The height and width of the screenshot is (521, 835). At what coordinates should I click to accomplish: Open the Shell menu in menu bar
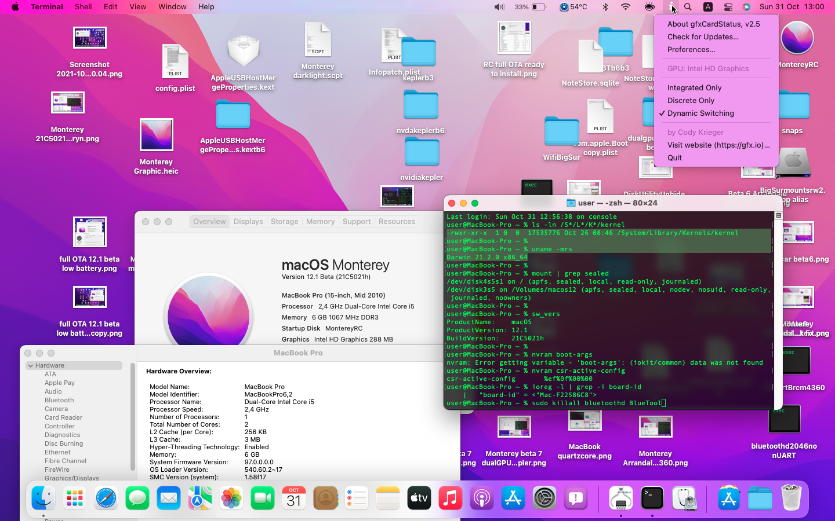(83, 7)
